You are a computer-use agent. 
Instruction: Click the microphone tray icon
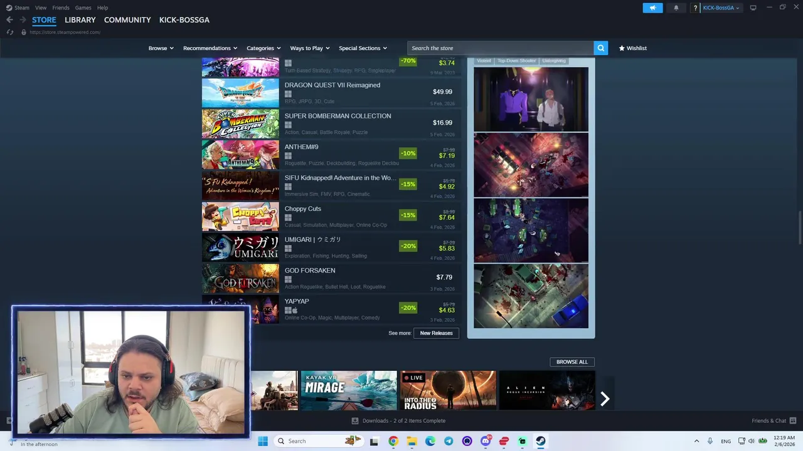[710, 441]
